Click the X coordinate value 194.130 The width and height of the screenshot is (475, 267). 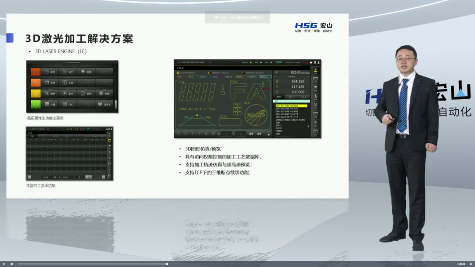point(298,81)
